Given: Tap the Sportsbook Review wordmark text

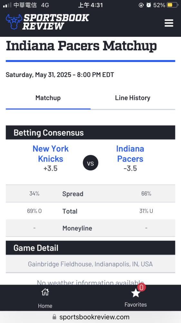Looking at the screenshot, I should [55, 22].
